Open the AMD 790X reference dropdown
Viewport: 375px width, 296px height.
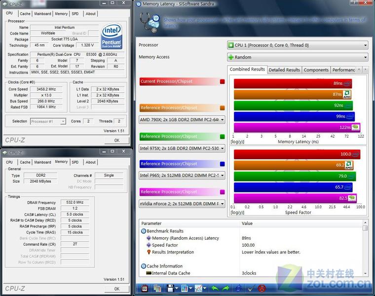click(182, 119)
